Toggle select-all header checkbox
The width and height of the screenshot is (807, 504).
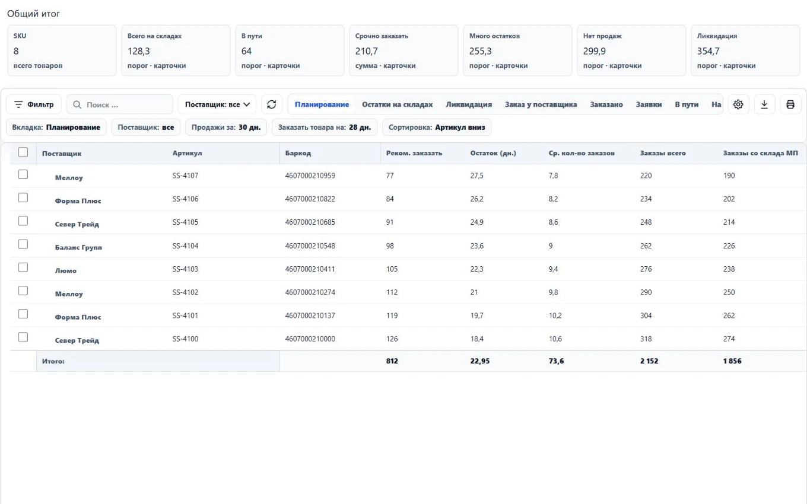click(23, 152)
